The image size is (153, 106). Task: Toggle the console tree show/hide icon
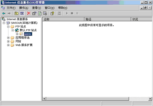click(x=22, y=13)
